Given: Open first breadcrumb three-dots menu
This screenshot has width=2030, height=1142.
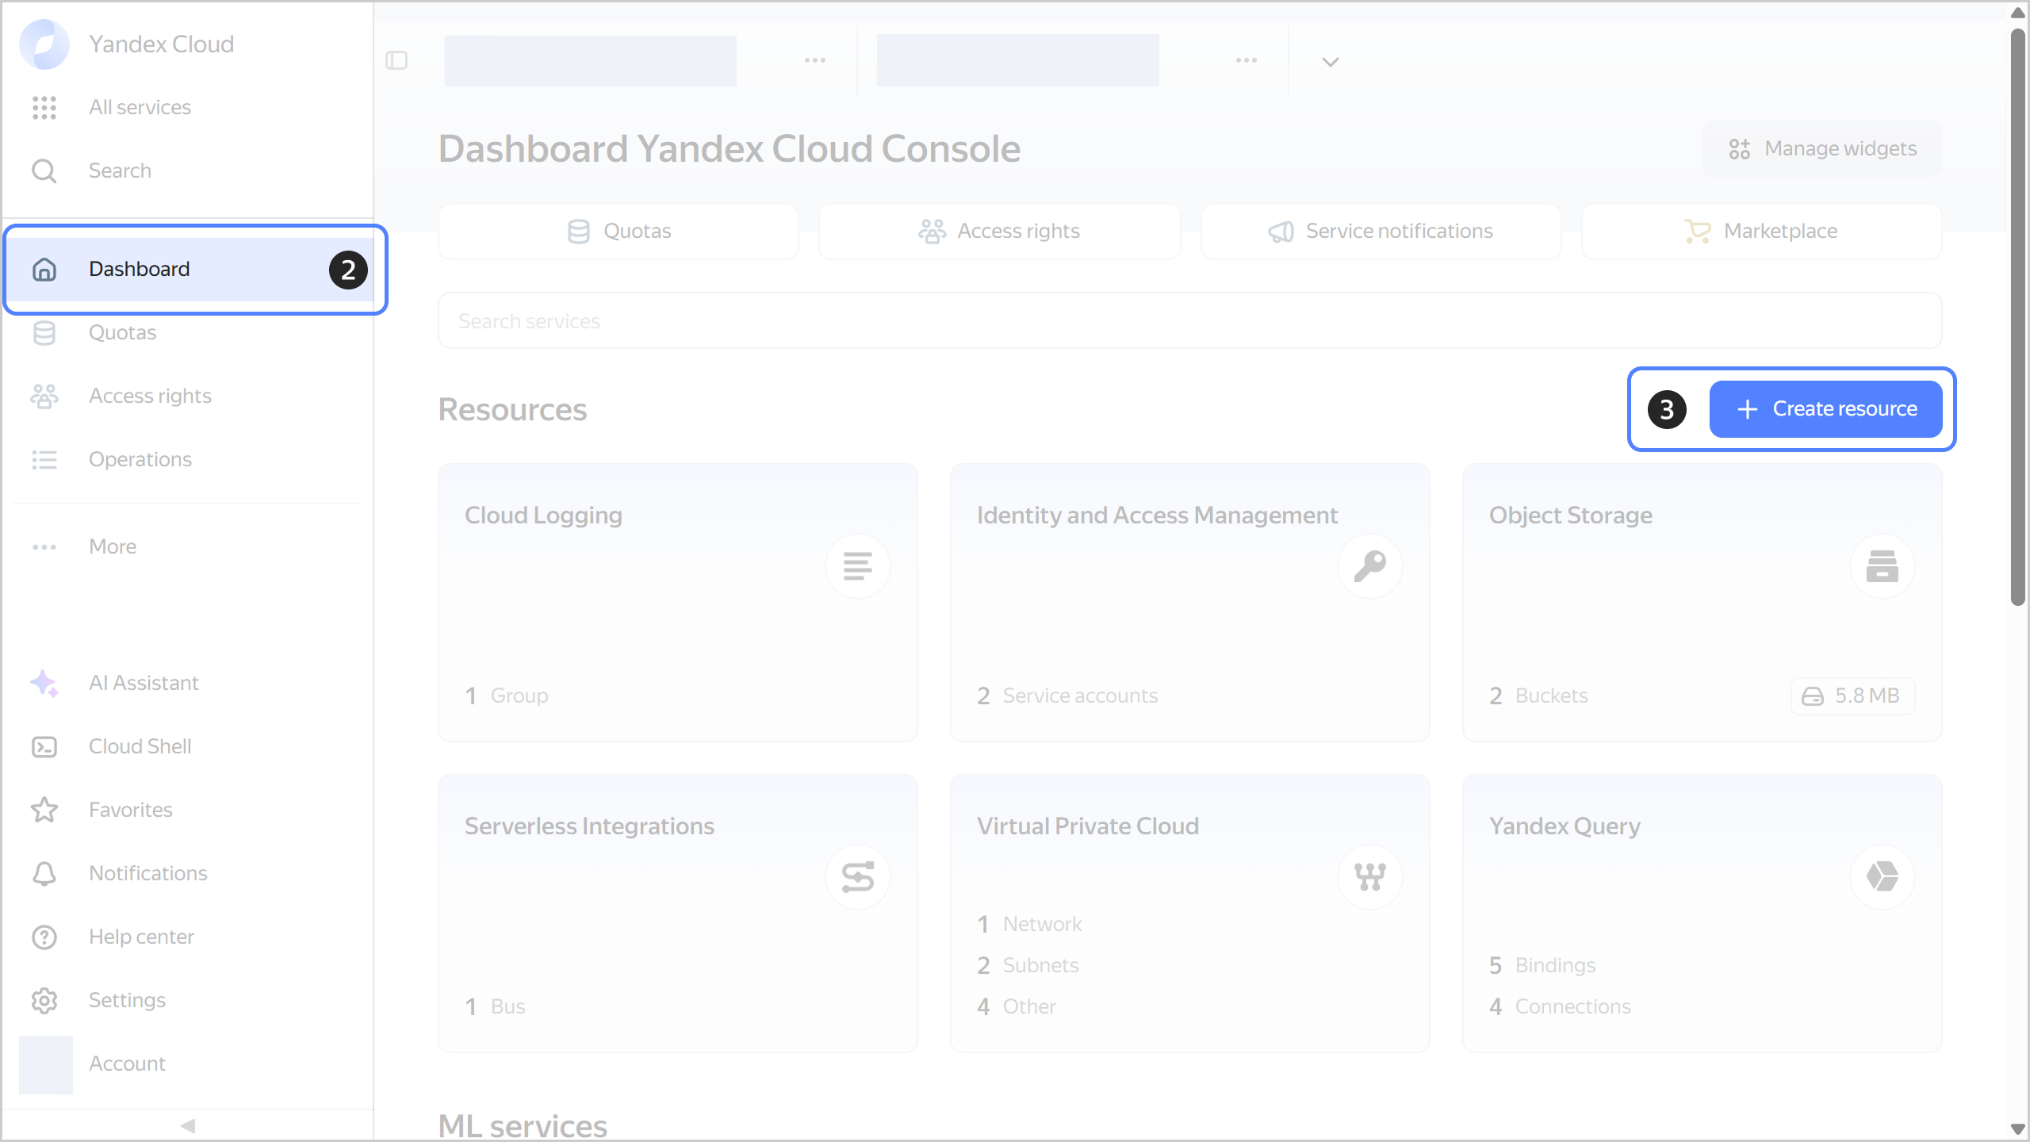Looking at the screenshot, I should (815, 60).
